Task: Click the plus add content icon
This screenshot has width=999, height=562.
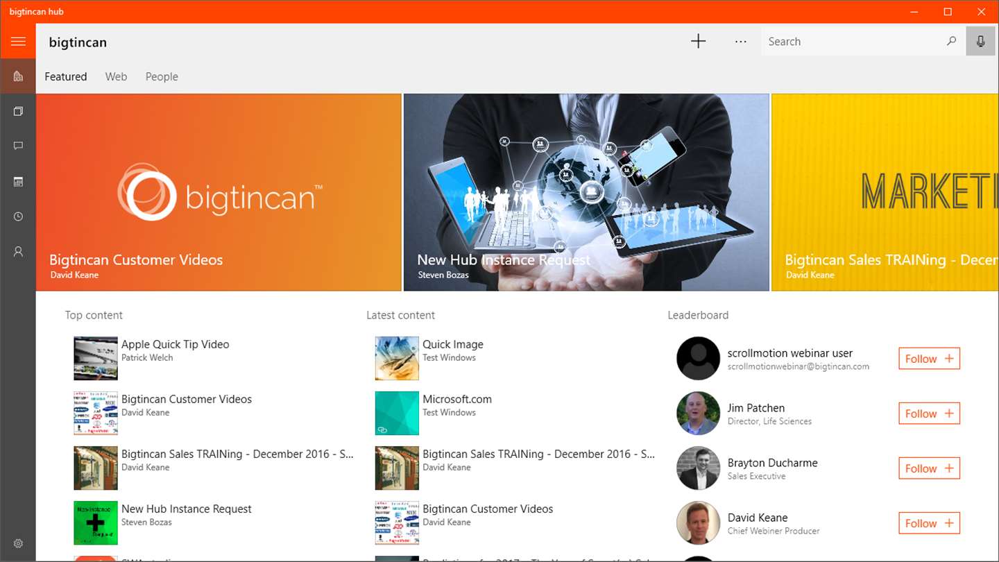Action: coord(698,42)
